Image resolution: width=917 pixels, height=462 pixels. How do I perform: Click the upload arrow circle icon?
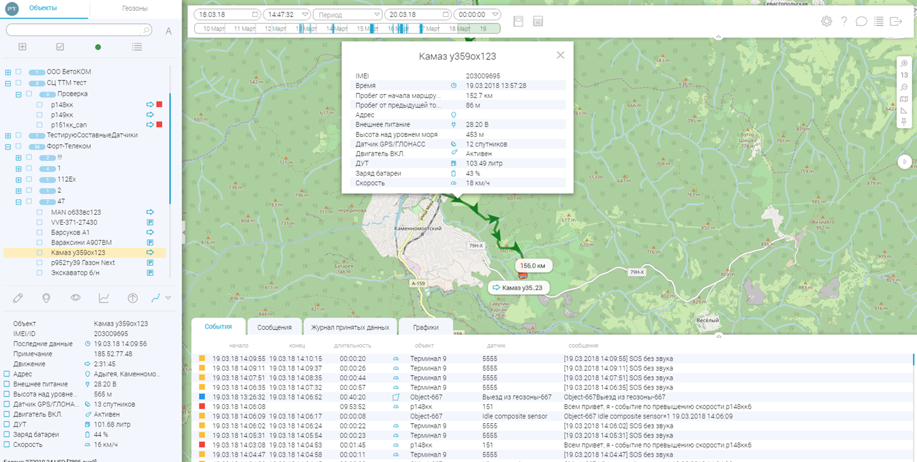pos(133,298)
